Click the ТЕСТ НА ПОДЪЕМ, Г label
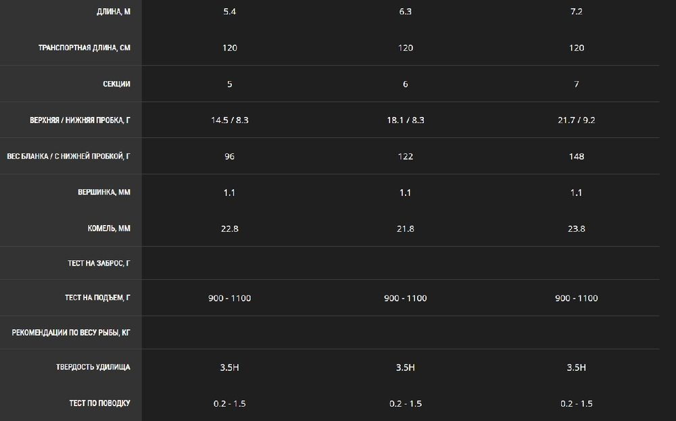676x421 pixels. pyautogui.click(x=97, y=298)
